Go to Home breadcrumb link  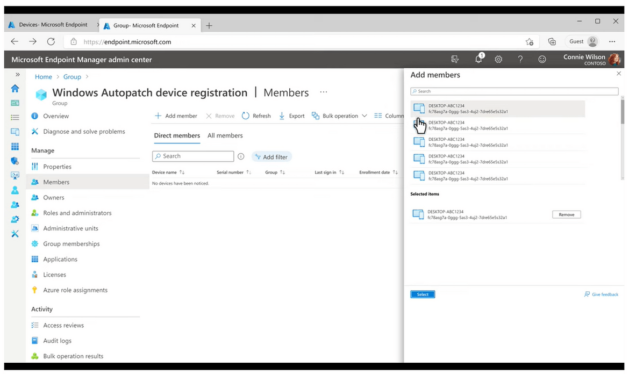44,76
